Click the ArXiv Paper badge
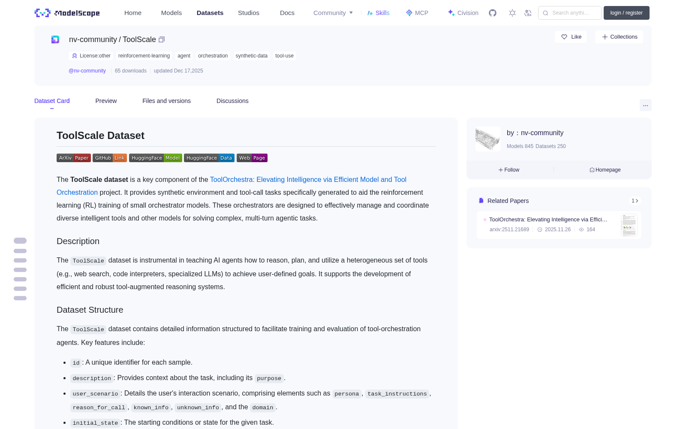 74,158
